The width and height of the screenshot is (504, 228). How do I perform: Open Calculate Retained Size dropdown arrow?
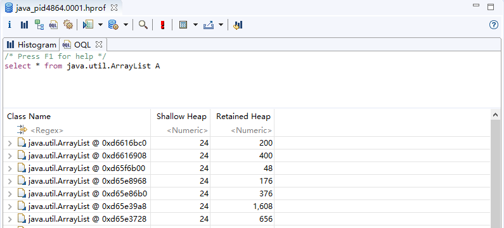tap(195, 25)
